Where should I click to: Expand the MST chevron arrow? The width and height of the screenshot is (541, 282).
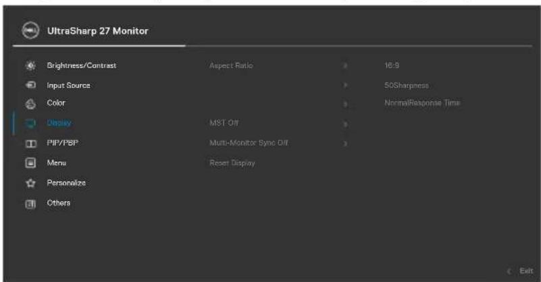point(345,124)
